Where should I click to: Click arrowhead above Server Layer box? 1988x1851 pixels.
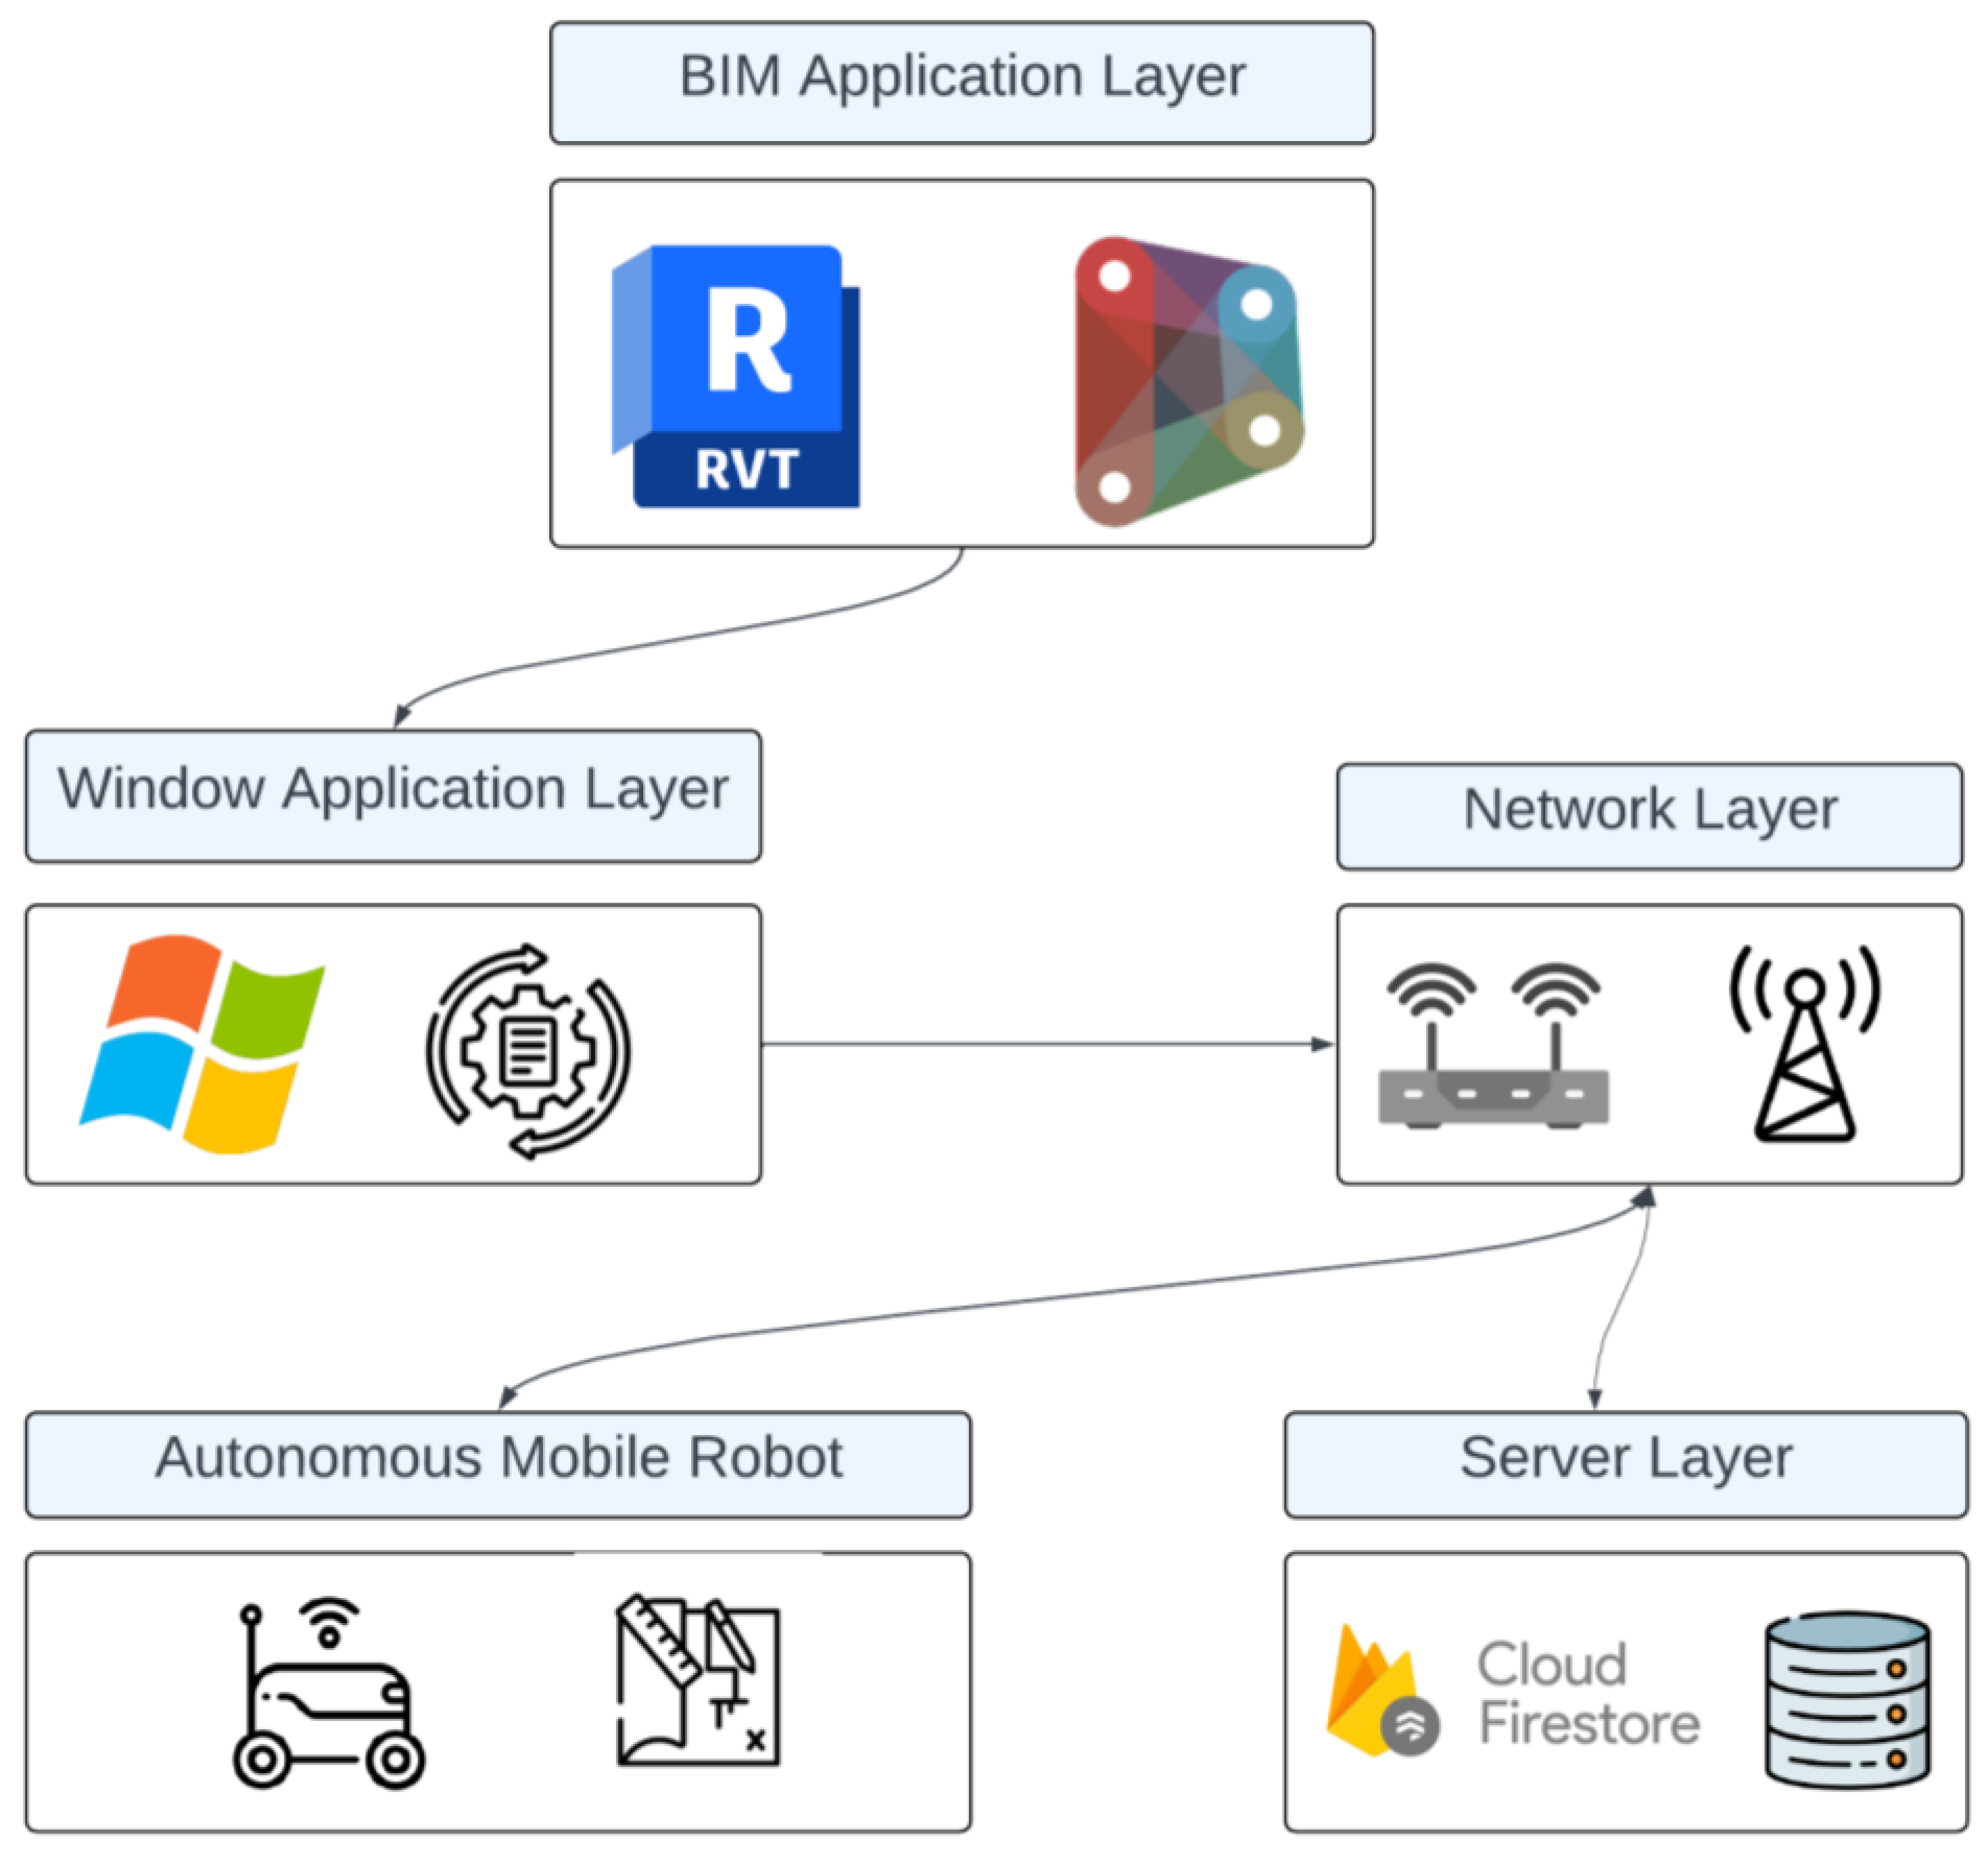click(1594, 1398)
